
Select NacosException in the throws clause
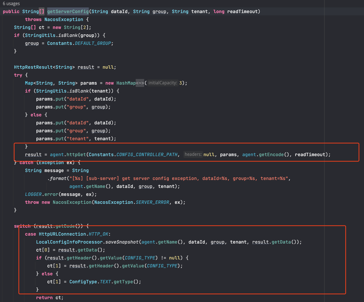coord(64,19)
